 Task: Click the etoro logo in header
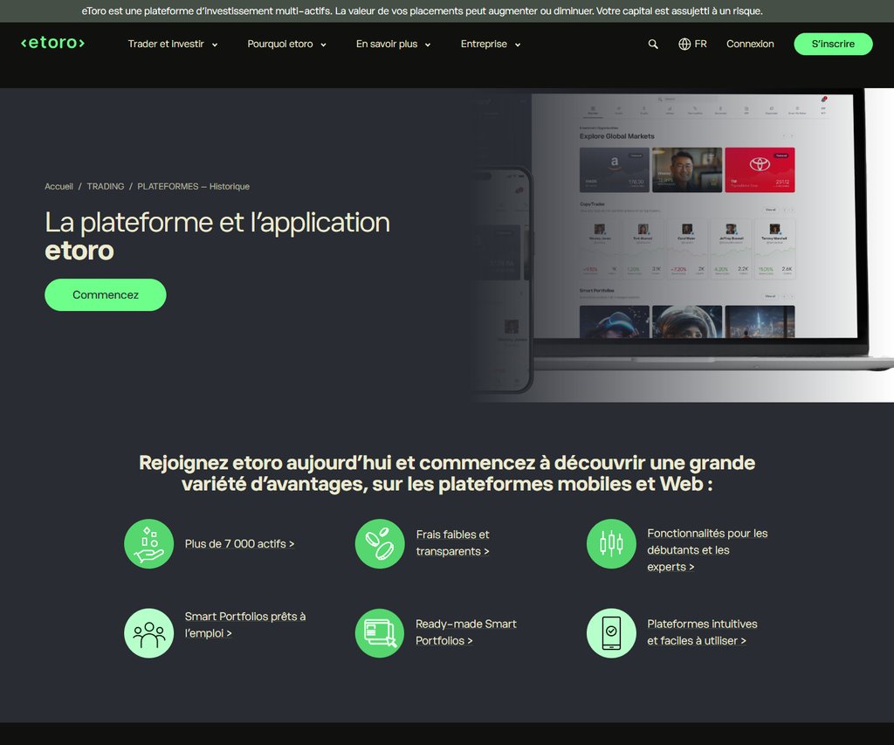[52, 43]
